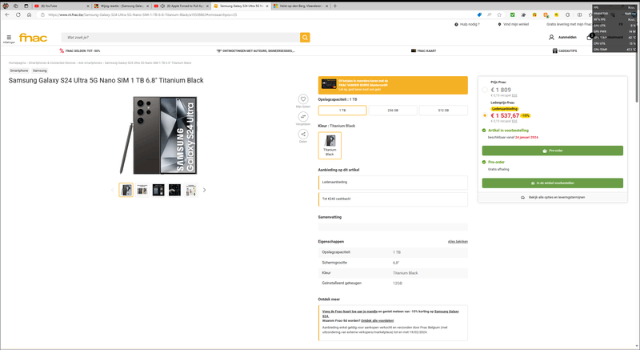Open a new browser tab with plus
This screenshot has height=350, width=640.
coord(335,6)
